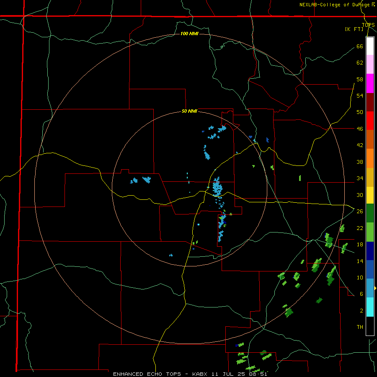Click the black TH legend swatch
The height and width of the screenshot is (377, 377).
pos(370,326)
